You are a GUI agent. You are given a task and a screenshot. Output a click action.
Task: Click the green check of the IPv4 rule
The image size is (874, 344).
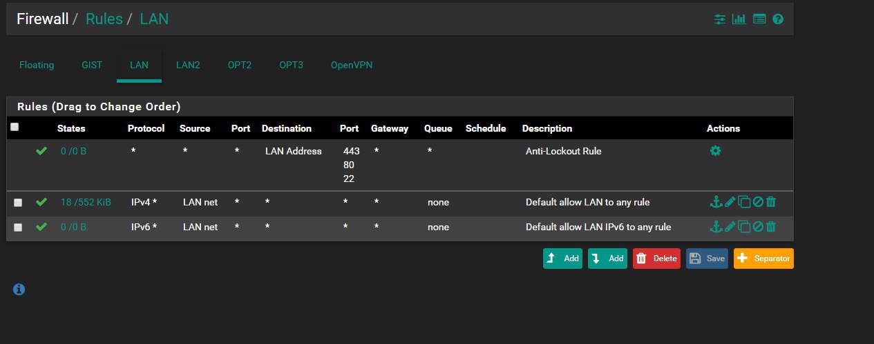click(41, 202)
